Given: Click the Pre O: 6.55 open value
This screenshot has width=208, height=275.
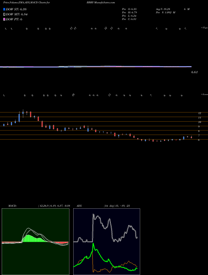Looking at the screenshot, I should click(129, 9).
